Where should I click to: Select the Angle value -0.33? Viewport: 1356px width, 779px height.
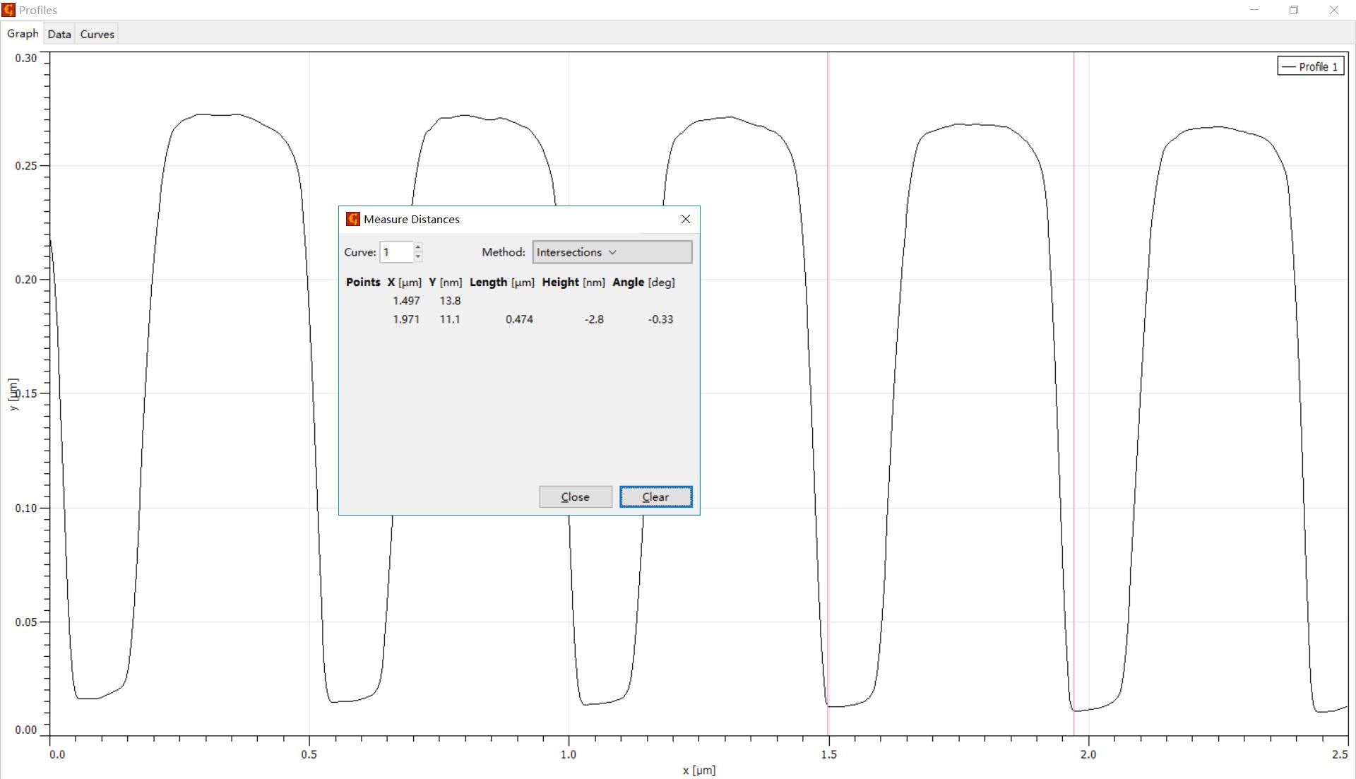[x=660, y=319]
